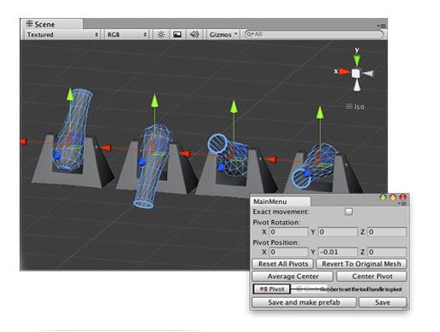Screen dimensions: 440x332
Task: Click the red X axis cone on orientation gizmo
Action: coord(344,72)
